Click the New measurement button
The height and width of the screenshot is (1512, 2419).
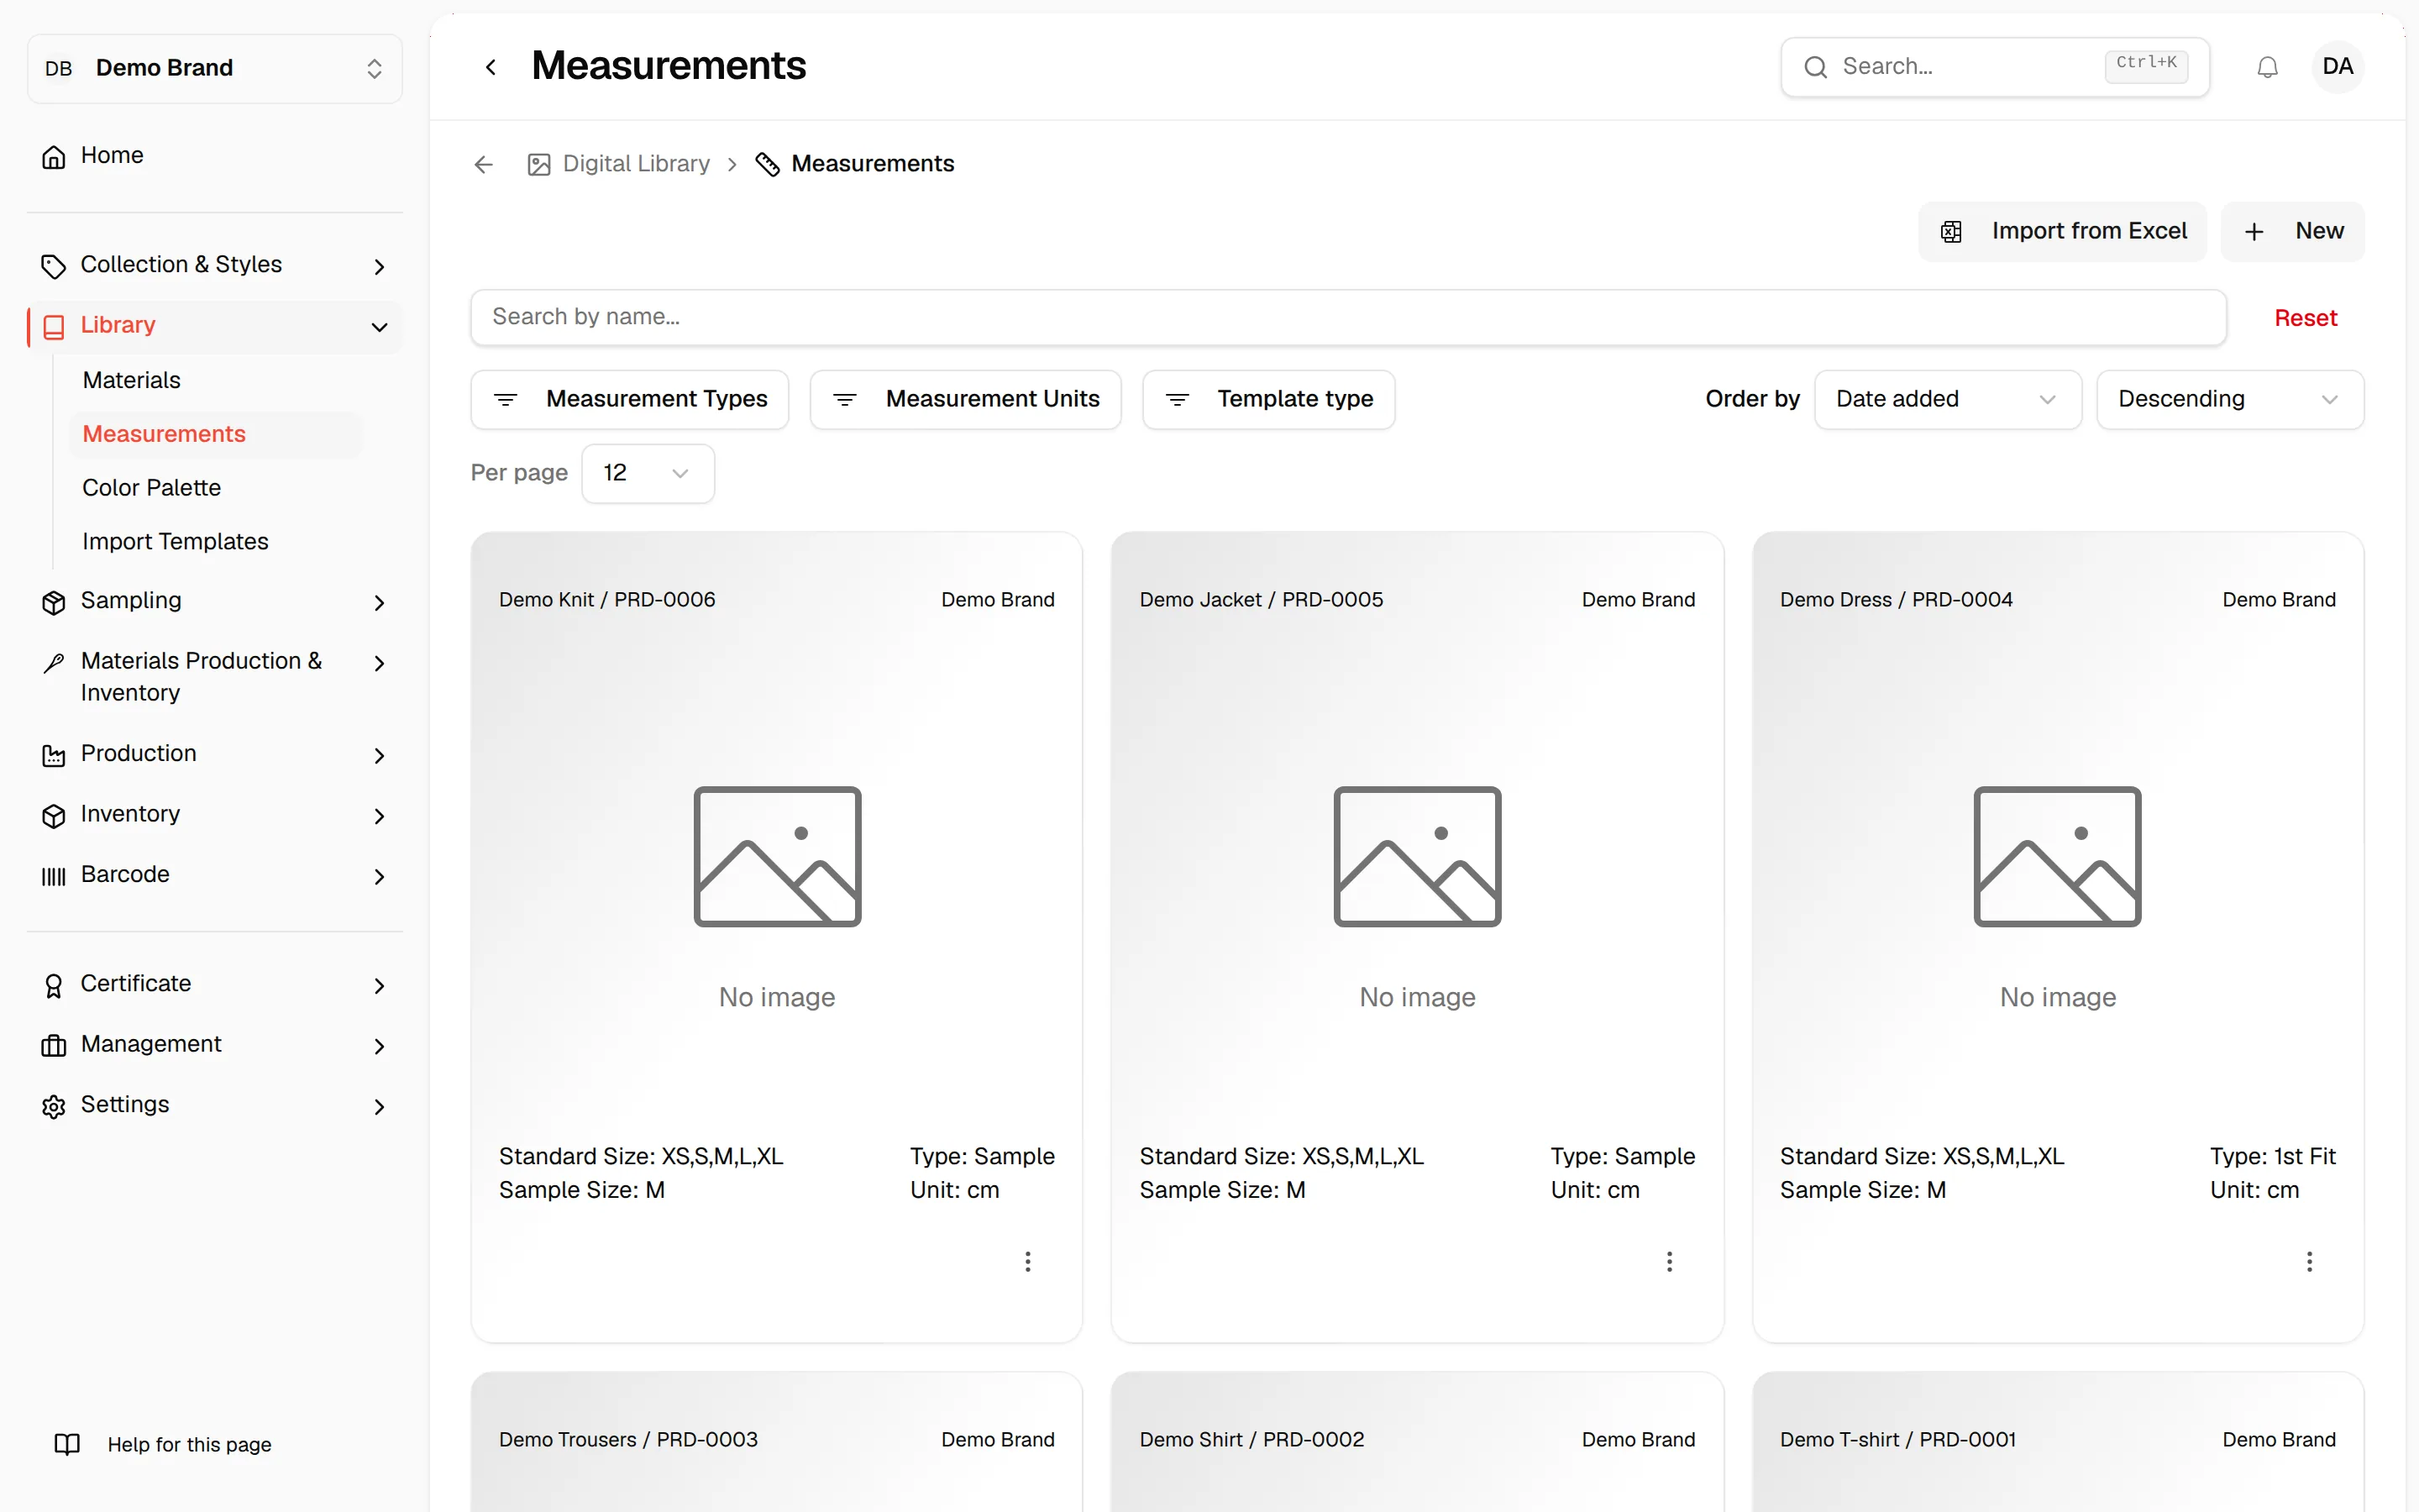[2292, 231]
